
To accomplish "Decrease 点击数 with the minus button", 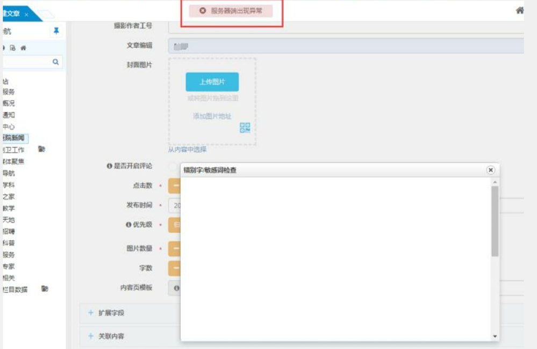I will point(174,185).
